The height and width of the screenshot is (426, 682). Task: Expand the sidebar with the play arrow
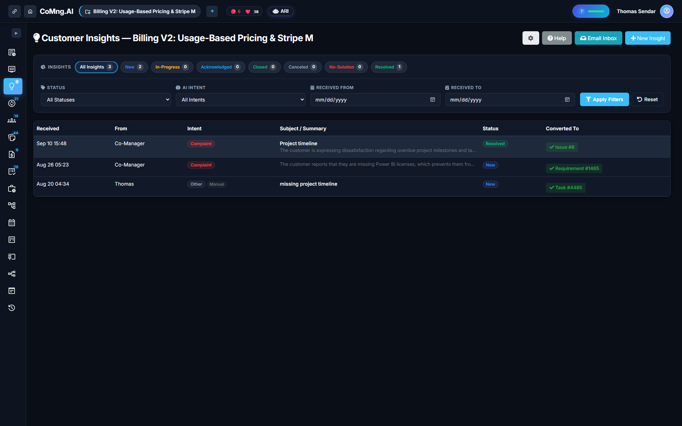coord(16,33)
